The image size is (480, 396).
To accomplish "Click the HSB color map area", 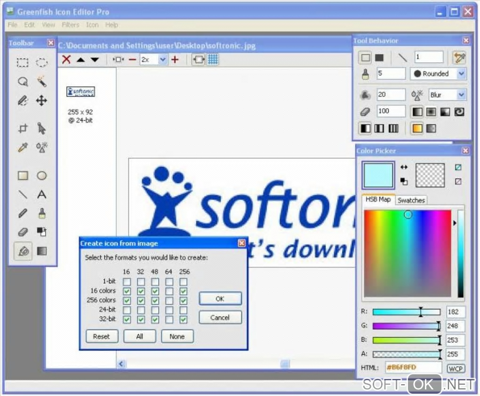I will pyautogui.click(x=408, y=253).
